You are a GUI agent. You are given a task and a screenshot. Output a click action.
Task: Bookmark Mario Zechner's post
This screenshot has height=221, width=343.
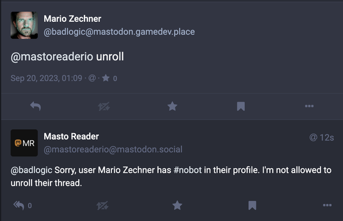pyautogui.click(x=241, y=106)
